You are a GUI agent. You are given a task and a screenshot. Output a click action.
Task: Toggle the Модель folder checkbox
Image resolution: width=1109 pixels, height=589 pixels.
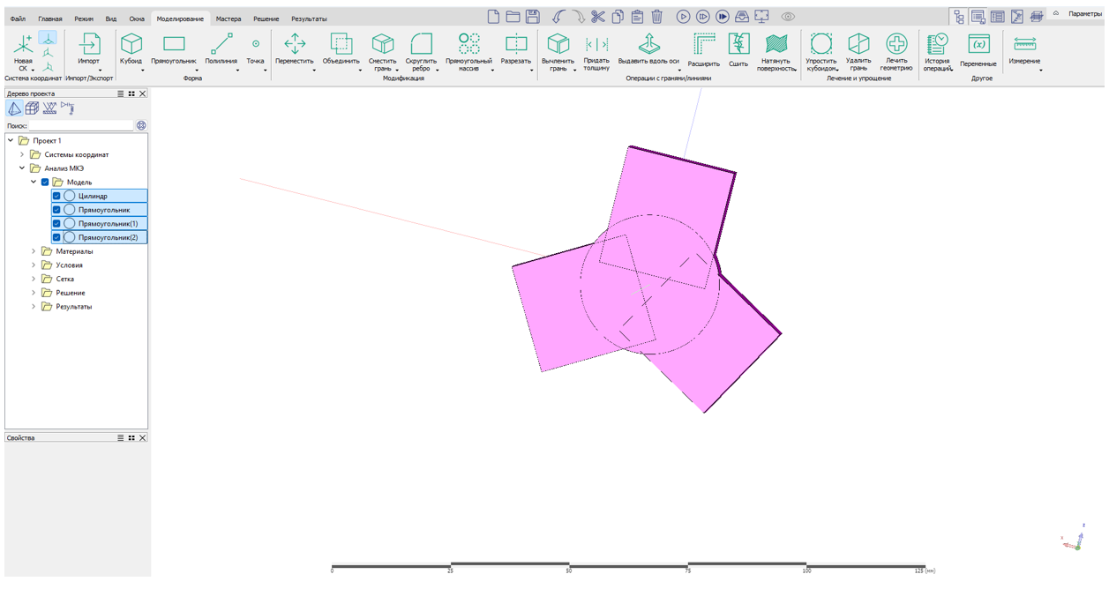coord(45,183)
